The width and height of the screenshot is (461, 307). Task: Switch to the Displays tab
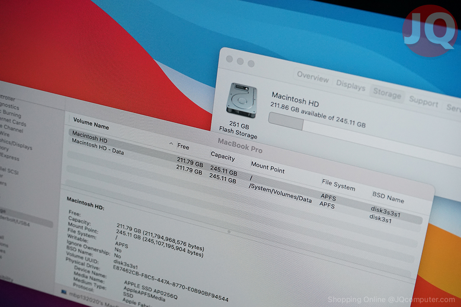pos(350,85)
